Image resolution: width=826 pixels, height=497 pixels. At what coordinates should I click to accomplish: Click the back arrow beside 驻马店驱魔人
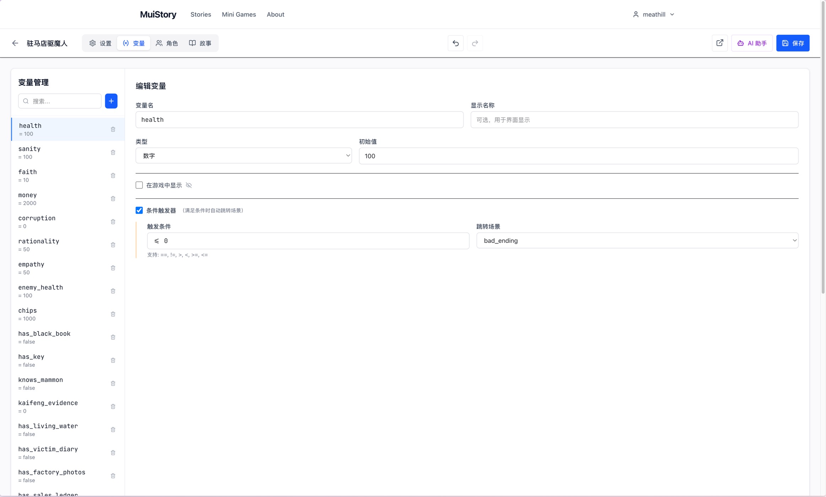(x=15, y=43)
